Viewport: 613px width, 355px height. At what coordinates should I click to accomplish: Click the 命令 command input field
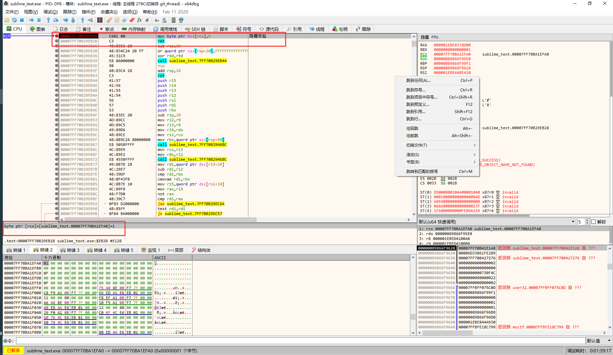click(301, 341)
